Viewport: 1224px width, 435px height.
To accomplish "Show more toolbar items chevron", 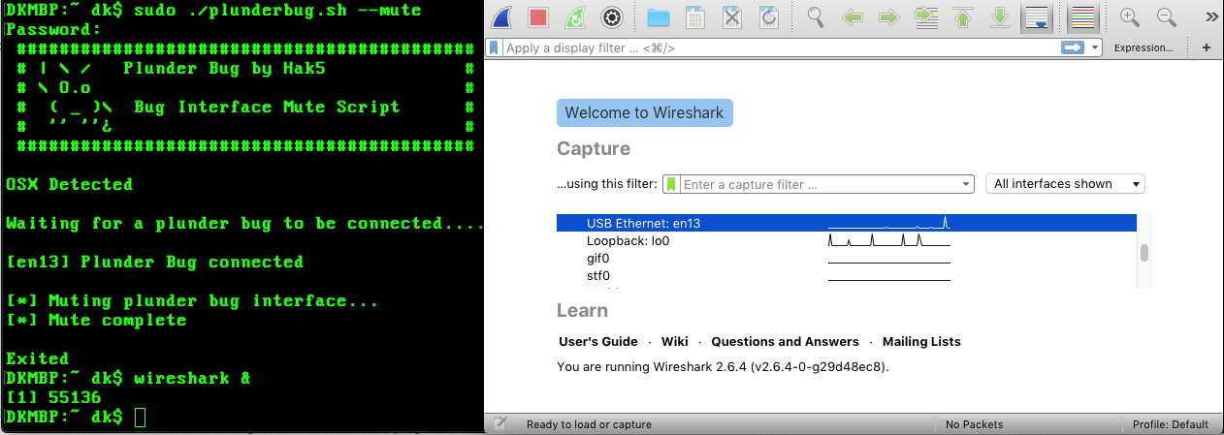I will (1211, 17).
